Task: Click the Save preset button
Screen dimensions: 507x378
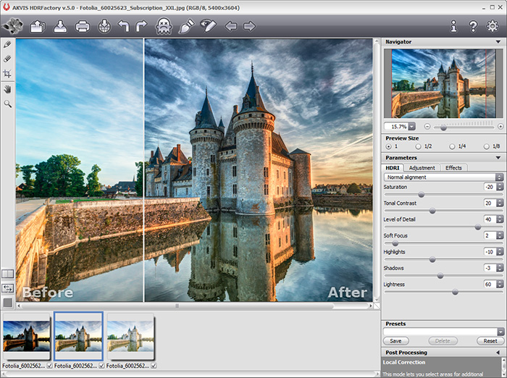Action: pyautogui.click(x=395, y=340)
